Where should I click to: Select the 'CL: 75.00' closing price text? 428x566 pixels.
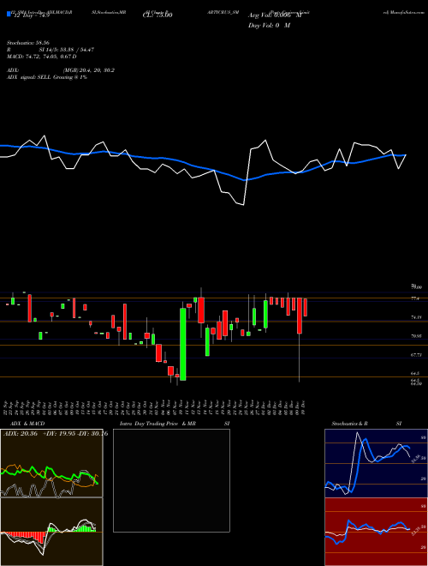[158, 15]
